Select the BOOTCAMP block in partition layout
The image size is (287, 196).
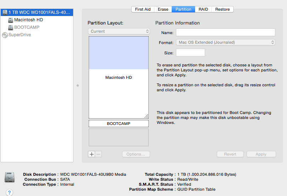[118, 124]
